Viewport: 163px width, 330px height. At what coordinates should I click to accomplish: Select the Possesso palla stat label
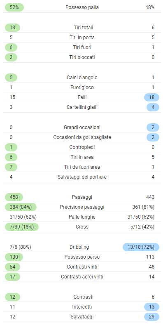82,7
